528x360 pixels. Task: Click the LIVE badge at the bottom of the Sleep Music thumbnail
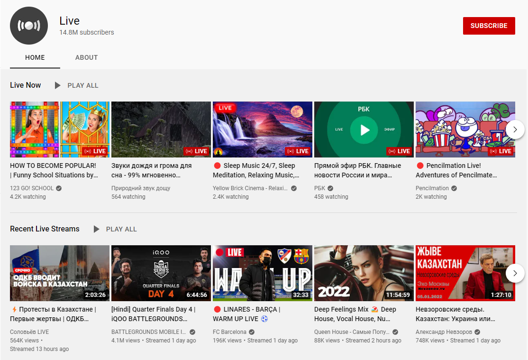click(x=298, y=151)
